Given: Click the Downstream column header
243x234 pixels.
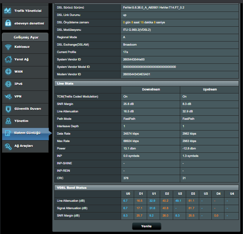Looking at the screenshot, I should click(x=150, y=89).
